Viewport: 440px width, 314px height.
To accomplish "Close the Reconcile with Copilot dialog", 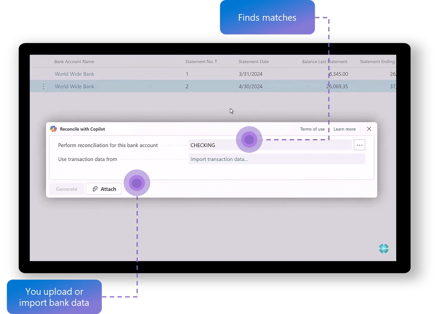I will 369,129.
